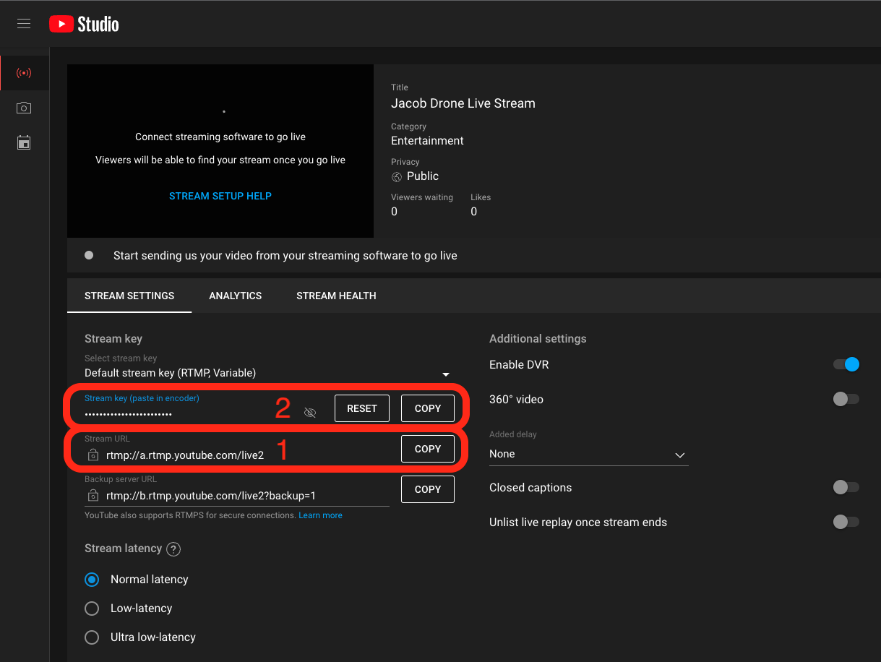Copy the stream key
The image size is (881, 662).
pos(428,408)
